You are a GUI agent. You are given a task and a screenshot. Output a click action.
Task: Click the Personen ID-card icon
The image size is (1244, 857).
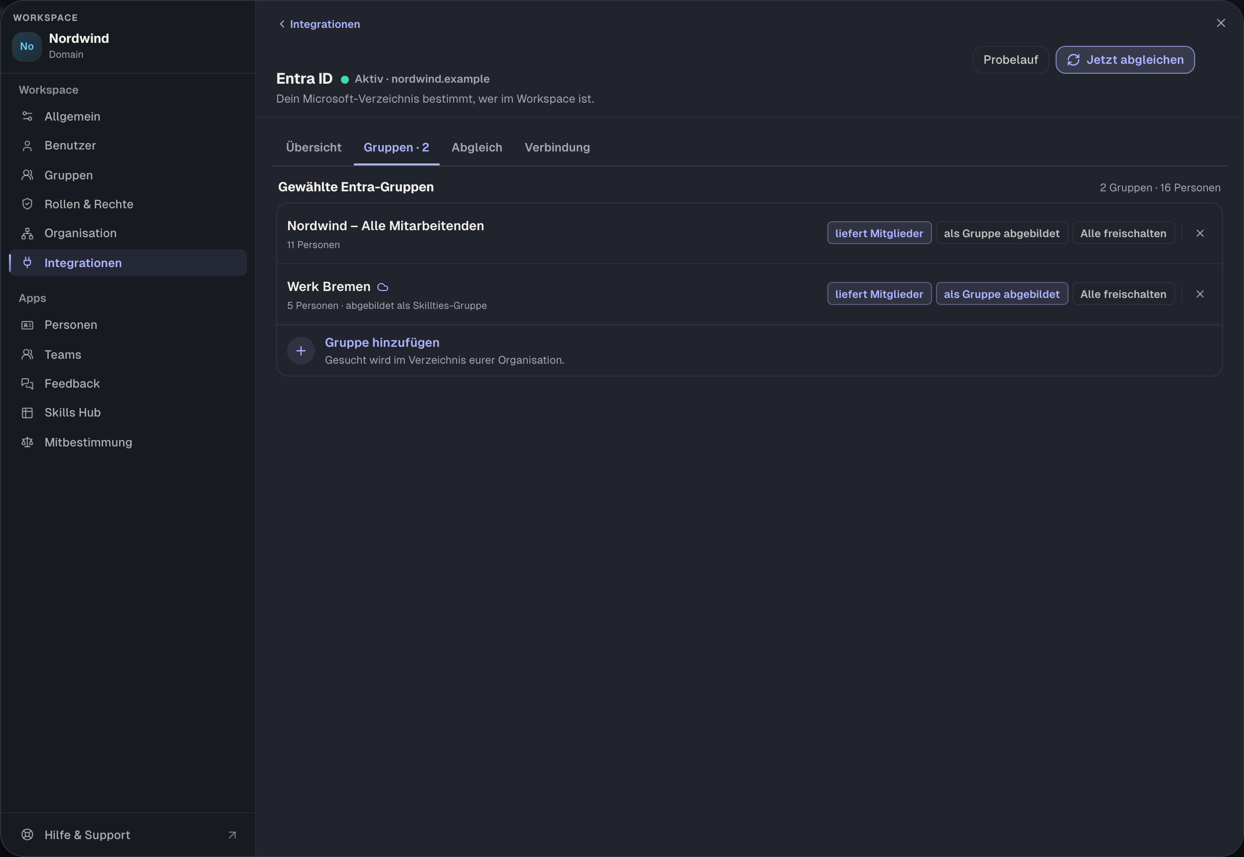[27, 325]
